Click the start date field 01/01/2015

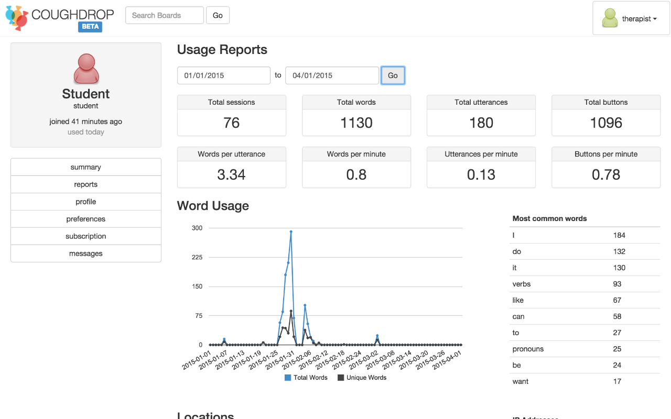point(224,75)
